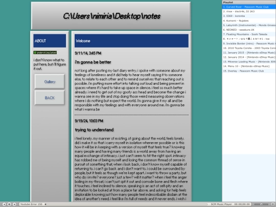
Task: Play track 2 rinse by disctr4k
Action: [x=249, y=11]
